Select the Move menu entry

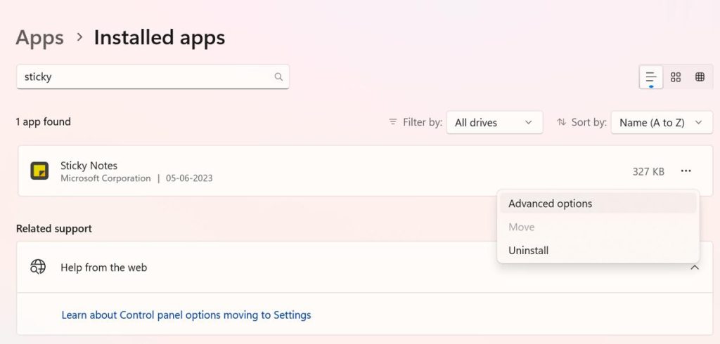598,227
